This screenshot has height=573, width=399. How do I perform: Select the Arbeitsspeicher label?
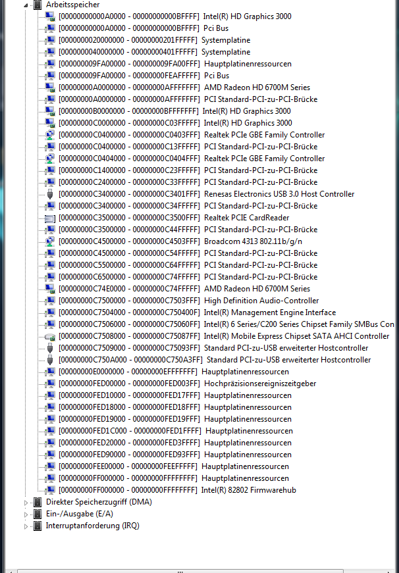(72, 5)
